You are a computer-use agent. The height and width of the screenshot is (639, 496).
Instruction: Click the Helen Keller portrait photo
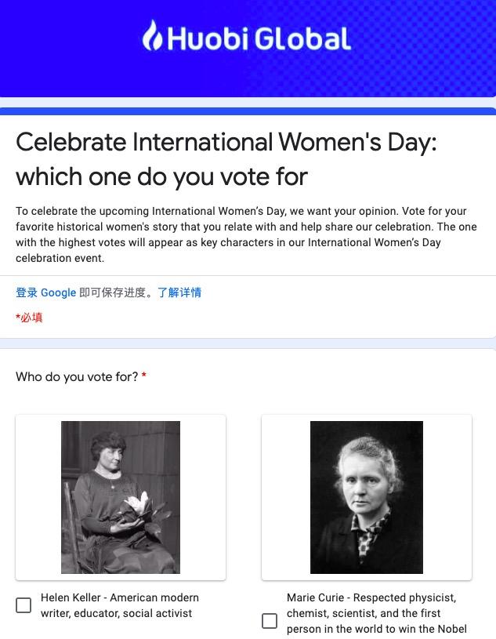tap(120, 497)
